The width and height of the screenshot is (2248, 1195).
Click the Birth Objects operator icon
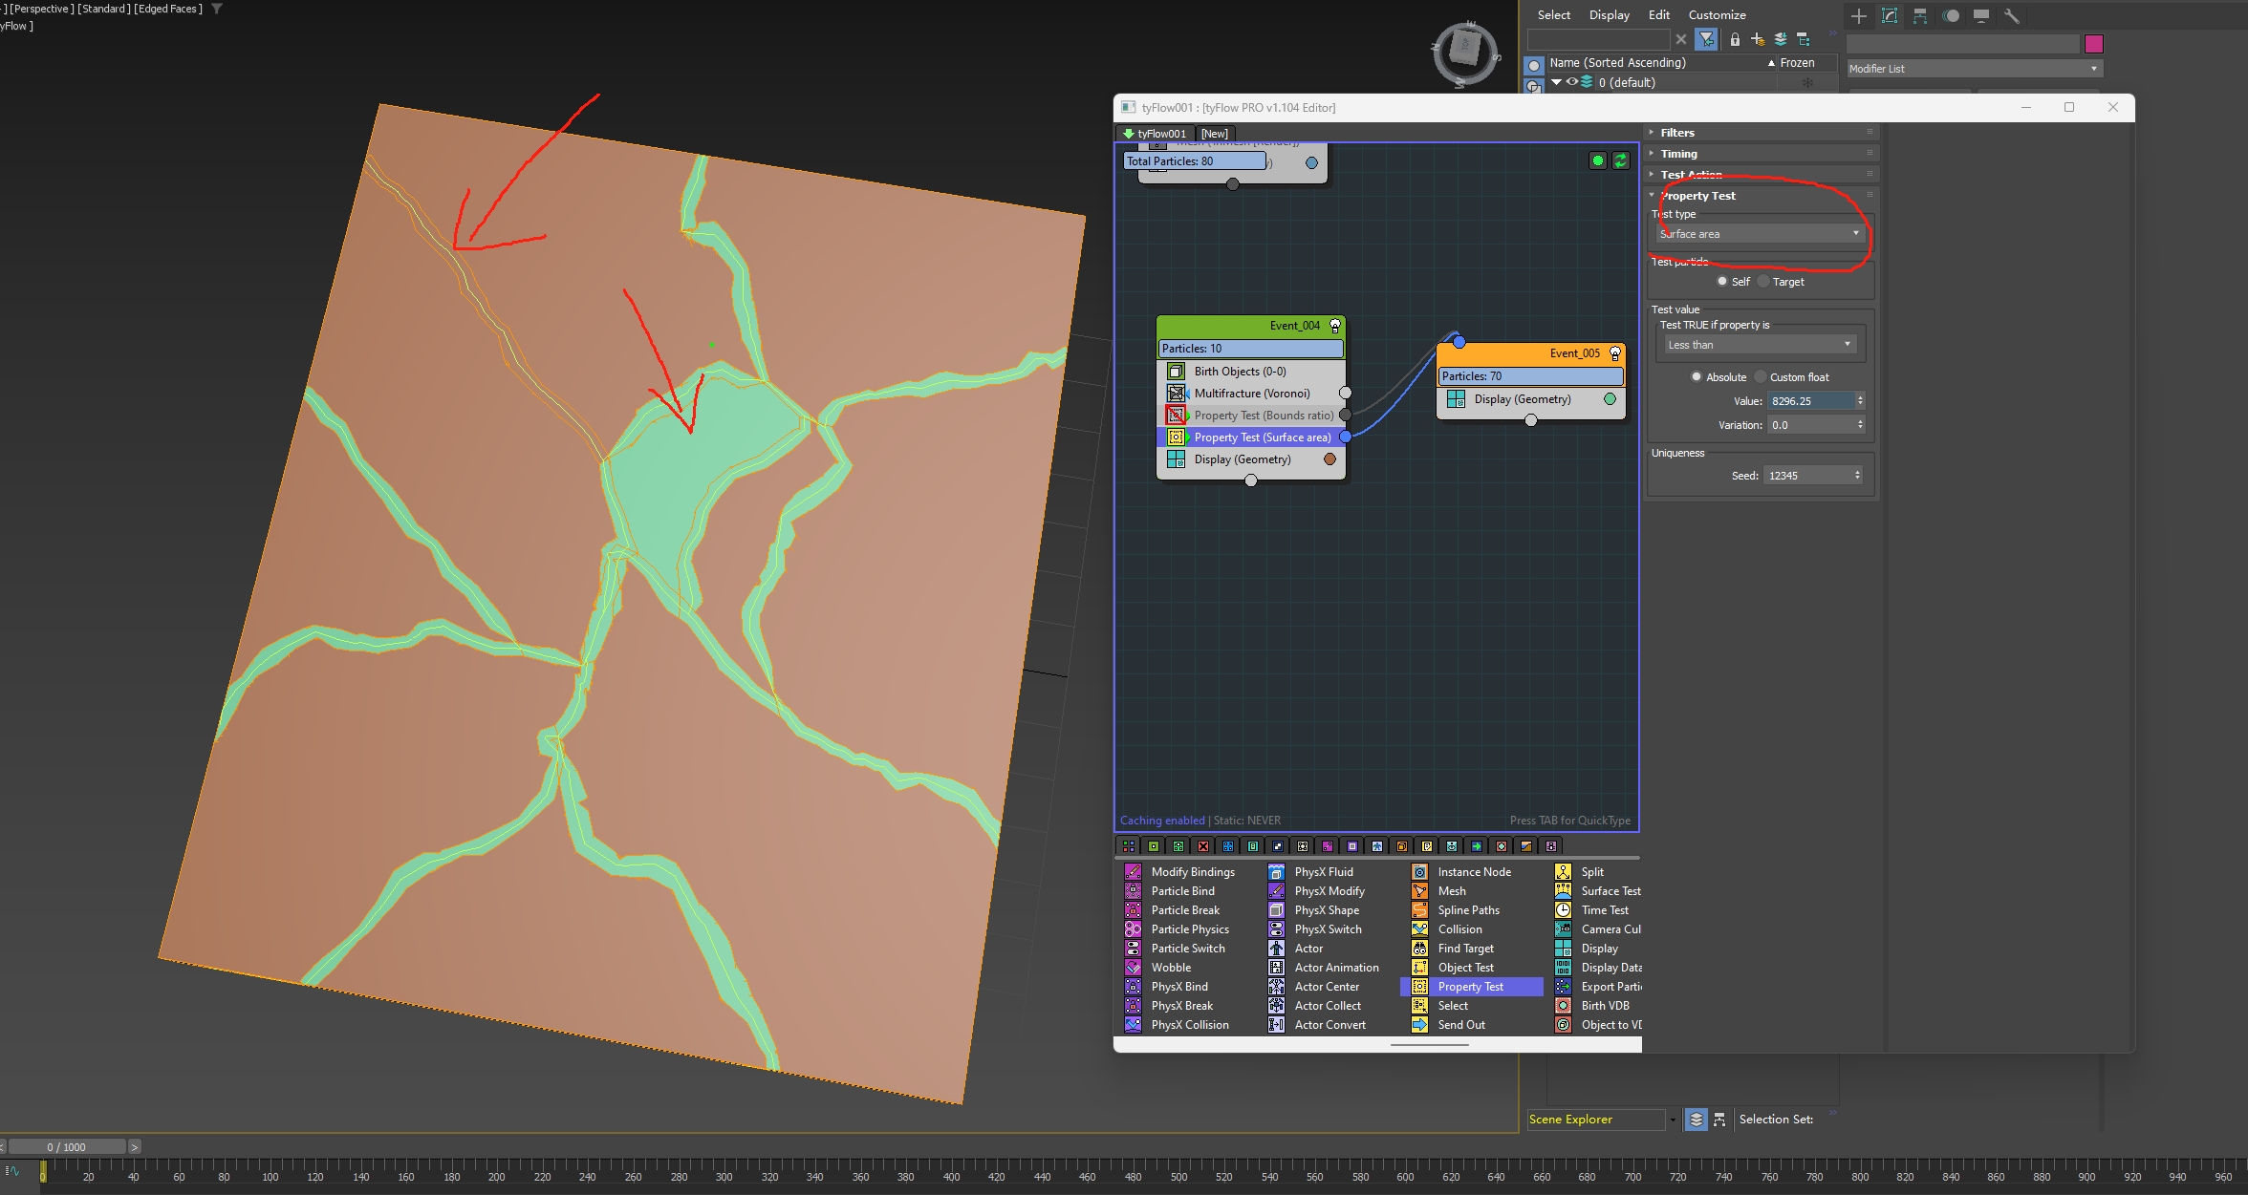(1176, 372)
